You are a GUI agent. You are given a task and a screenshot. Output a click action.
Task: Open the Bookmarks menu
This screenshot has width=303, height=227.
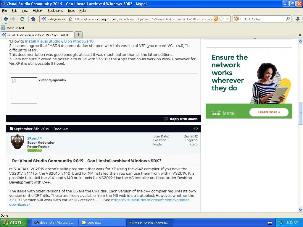tap(55, 11)
